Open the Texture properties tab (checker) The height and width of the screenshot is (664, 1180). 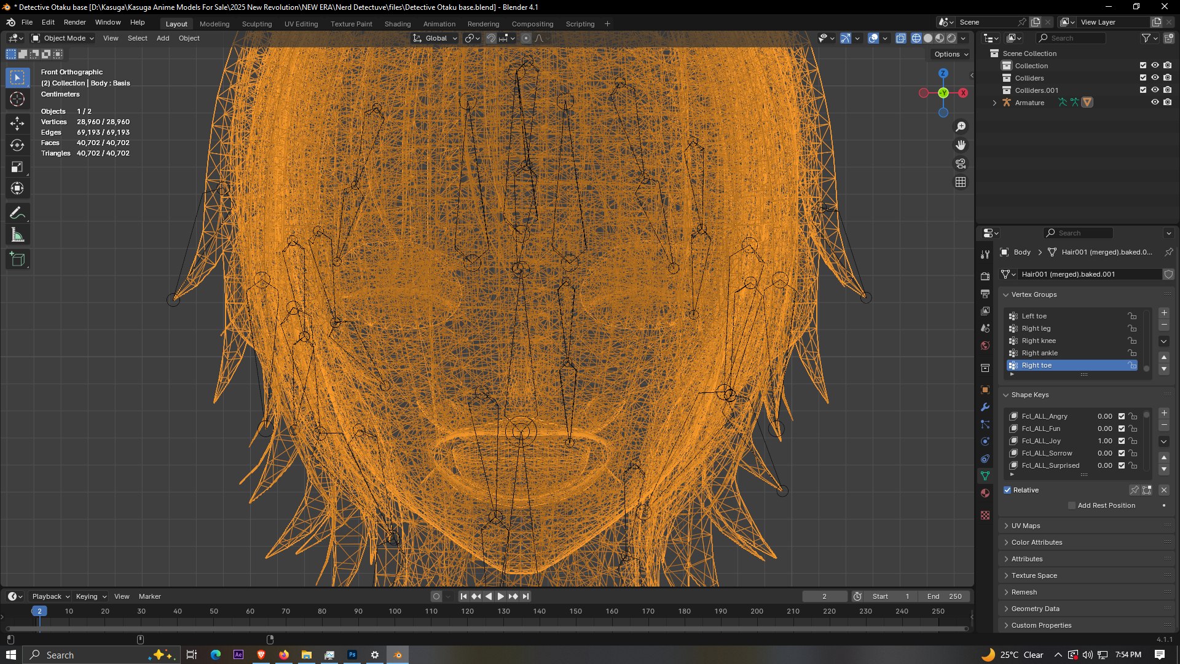pyautogui.click(x=985, y=515)
